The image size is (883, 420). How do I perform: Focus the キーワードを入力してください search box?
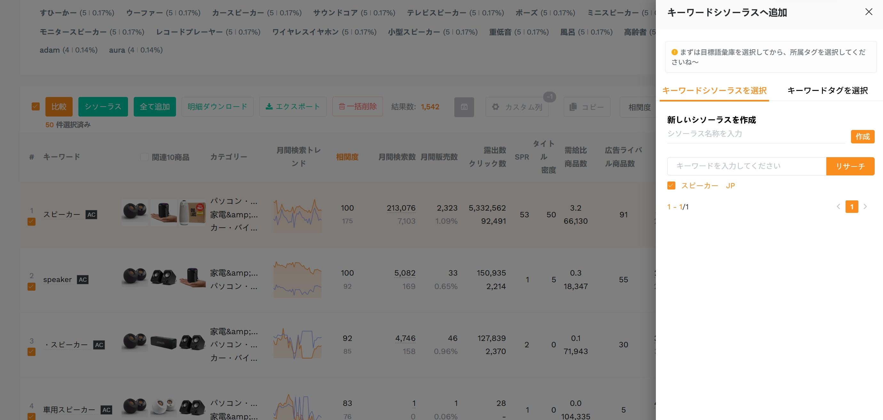[x=747, y=166]
